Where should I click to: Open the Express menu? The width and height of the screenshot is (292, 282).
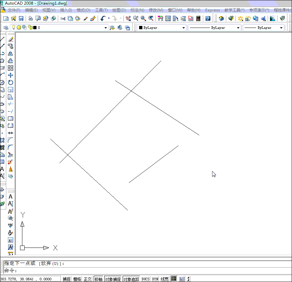point(212,10)
